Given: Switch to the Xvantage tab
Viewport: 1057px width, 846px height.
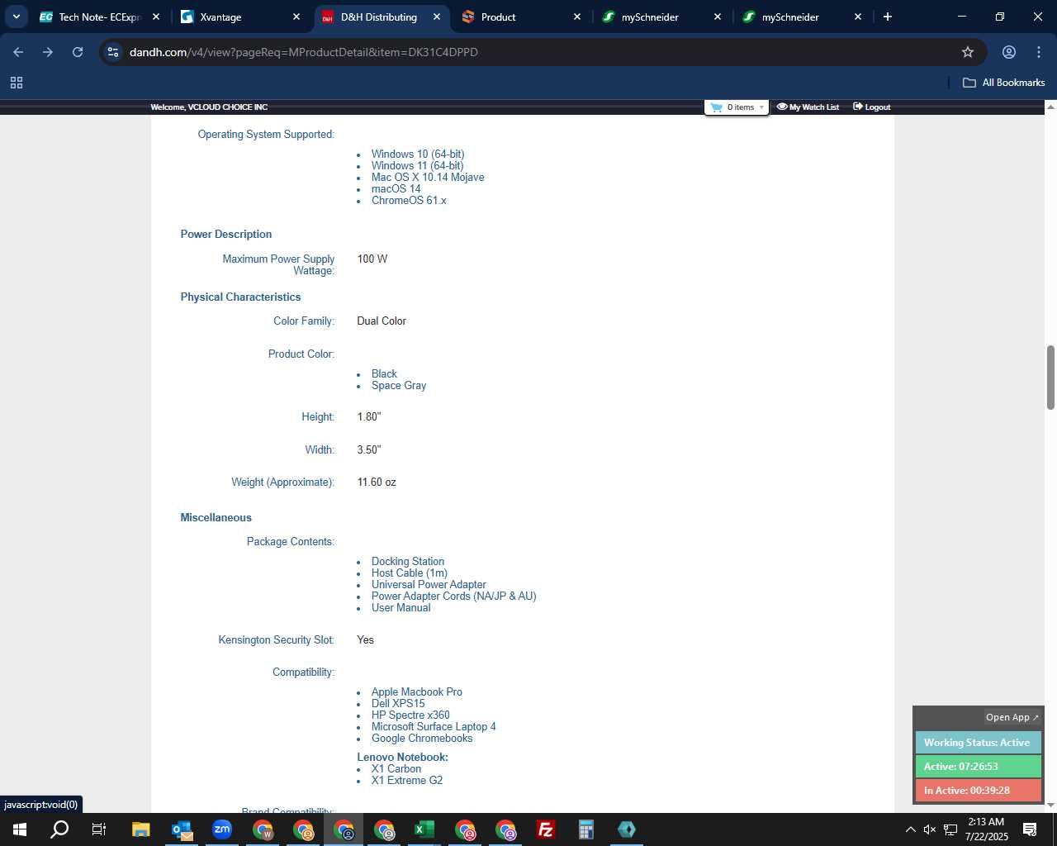Looking at the screenshot, I should pyautogui.click(x=239, y=17).
